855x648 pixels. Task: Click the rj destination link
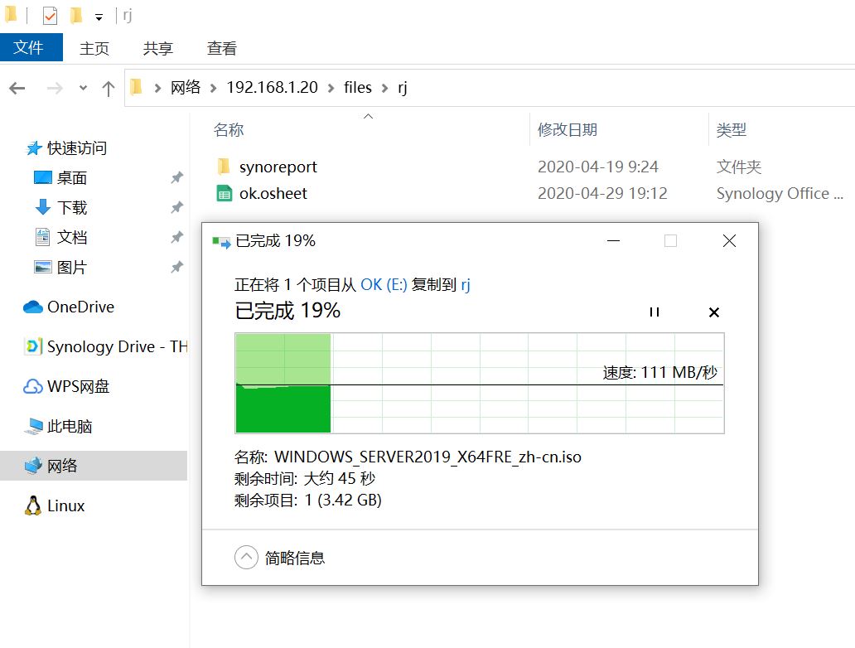466,284
